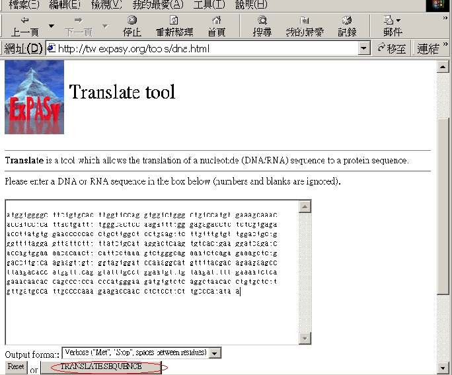452x375 pixels.
Task: Open the Mail (郵件) toolbar icon
Action: 392,21
